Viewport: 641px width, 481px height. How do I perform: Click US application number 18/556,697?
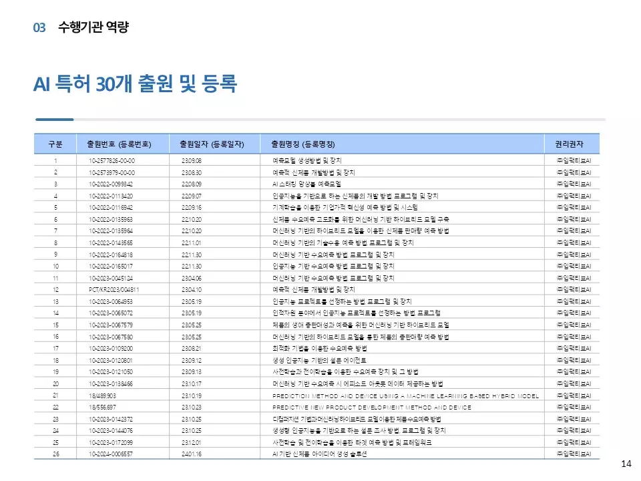(x=102, y=407)
